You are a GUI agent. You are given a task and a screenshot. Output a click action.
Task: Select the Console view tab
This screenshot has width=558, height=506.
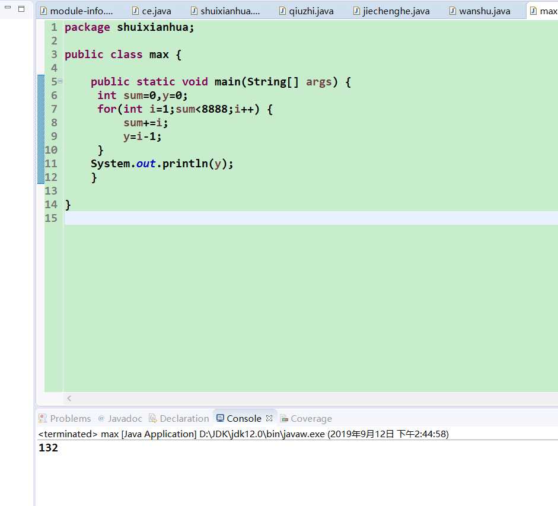(244, 418)
